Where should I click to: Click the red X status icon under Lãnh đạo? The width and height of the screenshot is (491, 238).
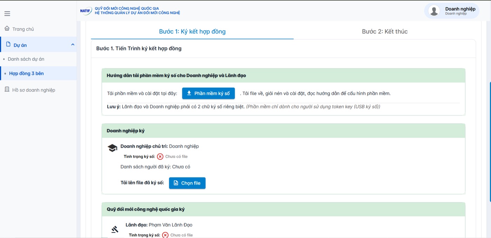point(165,235)
